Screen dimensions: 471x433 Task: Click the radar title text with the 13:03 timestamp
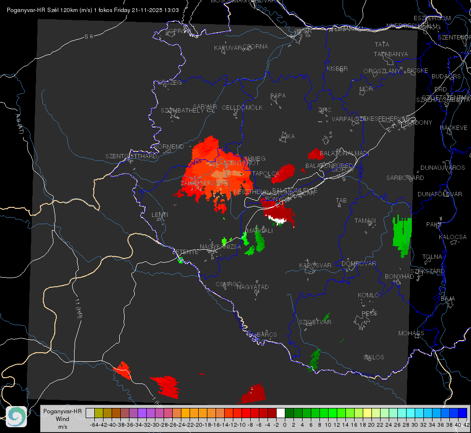92,10
